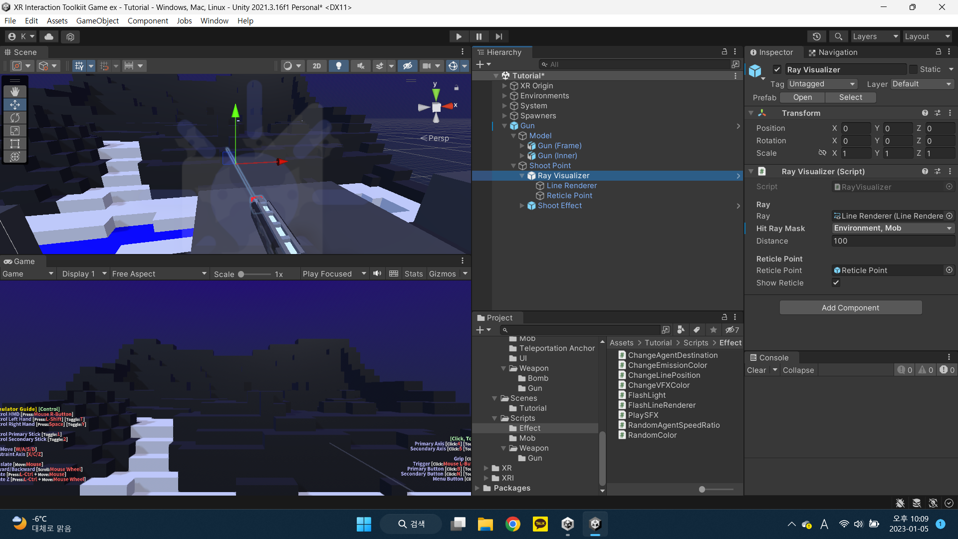
Task: Select Reticle Point in Hierarchy
Action: (x=569, y=196)
